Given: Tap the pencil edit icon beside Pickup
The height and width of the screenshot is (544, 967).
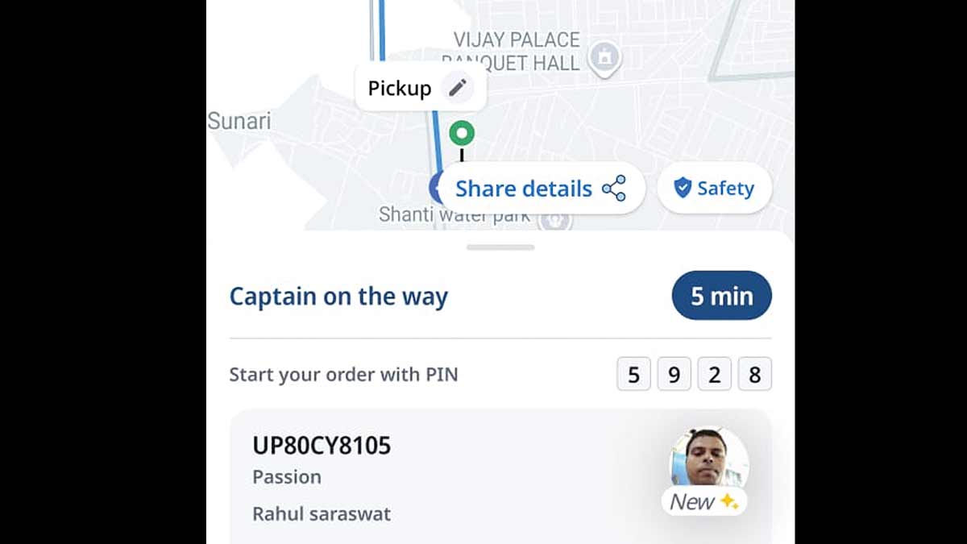Looking at the screenshot, I should [x=457, y=88].
